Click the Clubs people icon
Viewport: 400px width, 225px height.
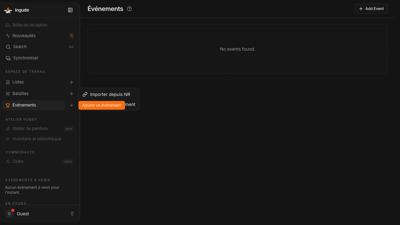pos(8,162)
